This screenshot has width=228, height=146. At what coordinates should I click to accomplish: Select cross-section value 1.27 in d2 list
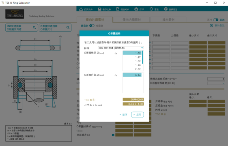[132, 57]
